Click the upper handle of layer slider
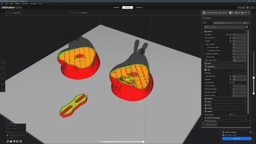 pos(253,77)
